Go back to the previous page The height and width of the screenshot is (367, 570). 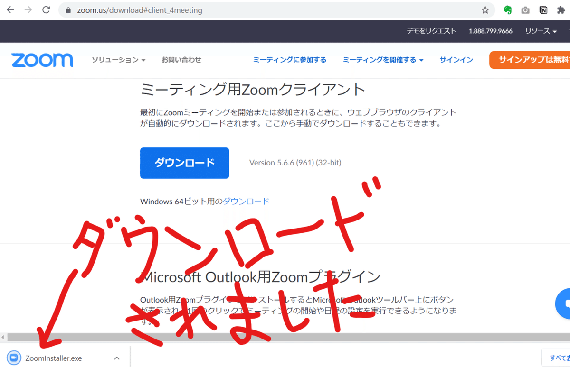10,9
